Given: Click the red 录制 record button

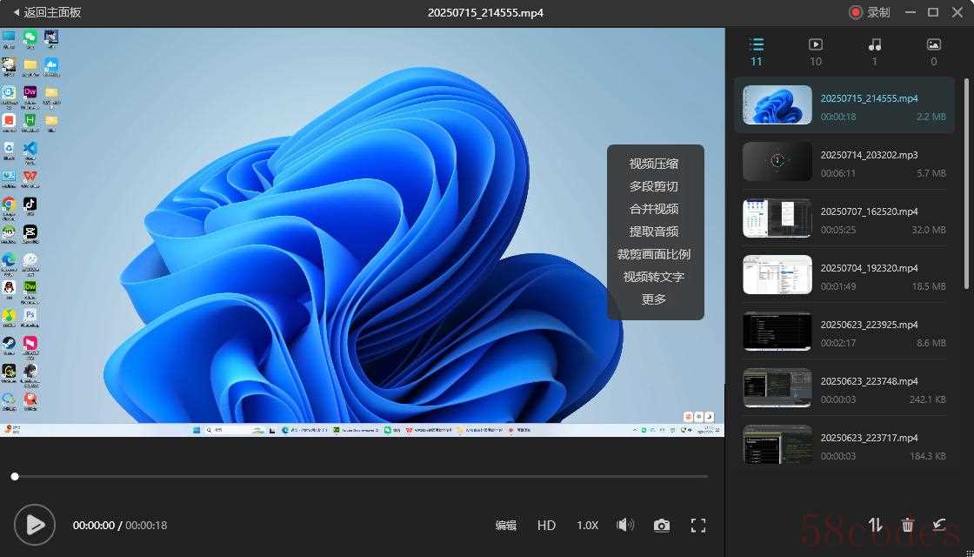Looking at the screenshot, I should pyautogui.click(x=870, y=12).
